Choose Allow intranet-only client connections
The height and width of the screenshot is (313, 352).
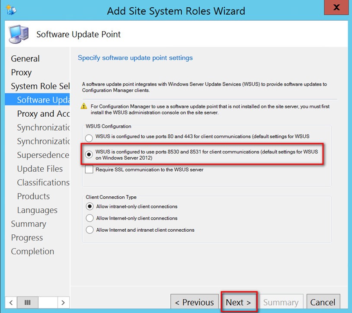[90, 206]
